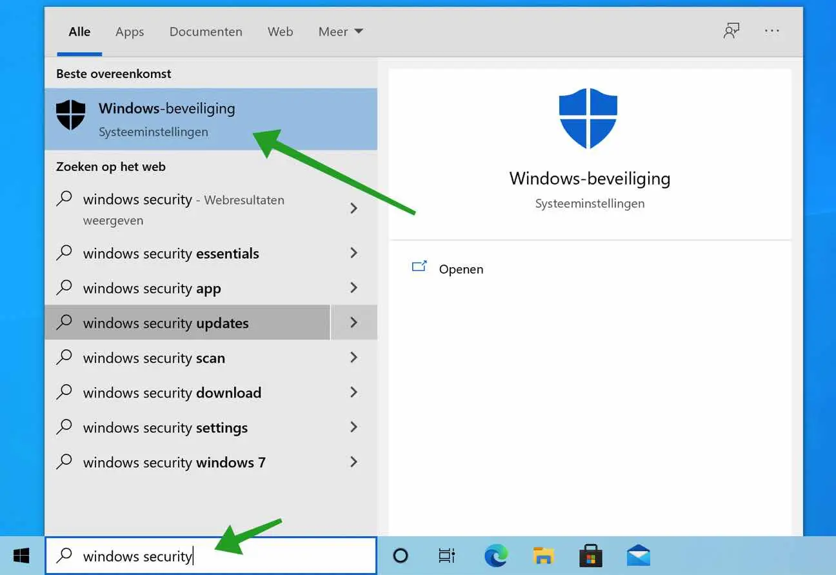The width and height of the screenshot is (836, 575).
Task: Open the Windows Start menu button
Action: pyautogui.click(x=22, y=556)
